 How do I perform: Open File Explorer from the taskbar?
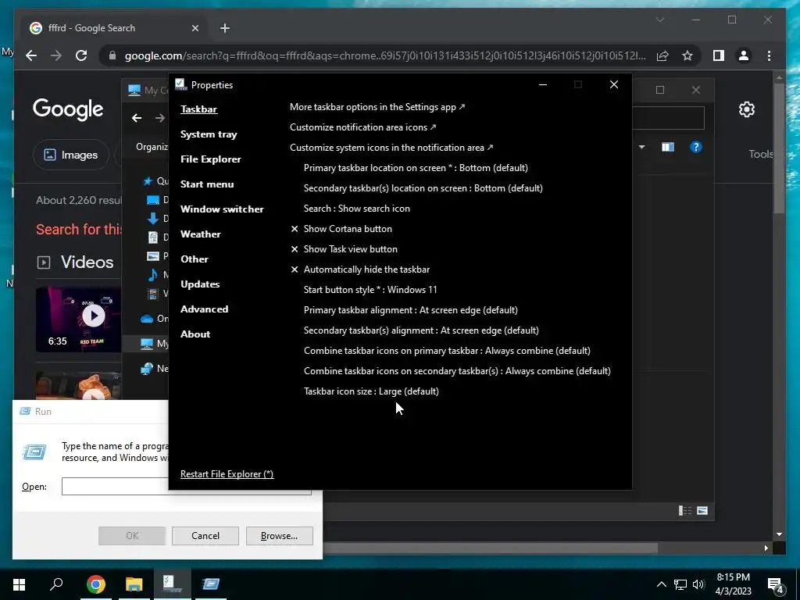click(x=134, y=584)
